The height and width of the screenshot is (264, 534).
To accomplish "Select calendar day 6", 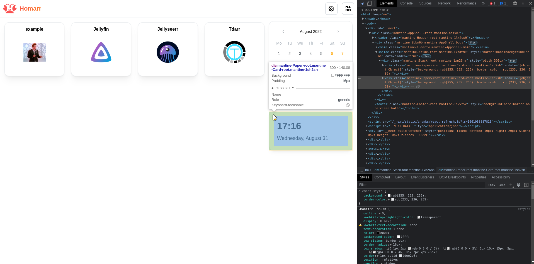I will (332, 54).
